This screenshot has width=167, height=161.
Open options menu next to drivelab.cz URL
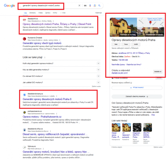(60, 40)
